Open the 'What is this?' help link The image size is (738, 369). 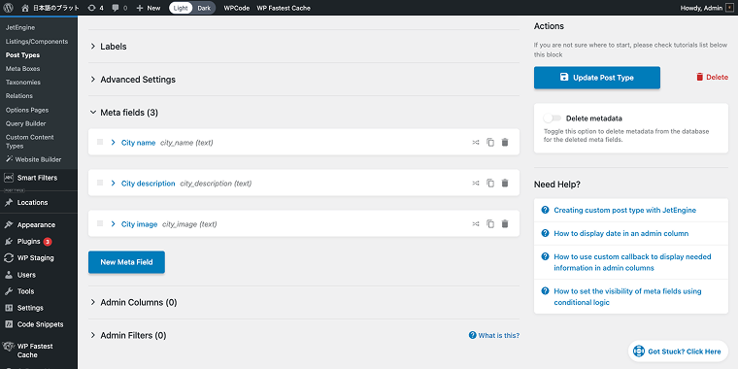(x=494, y=336)
